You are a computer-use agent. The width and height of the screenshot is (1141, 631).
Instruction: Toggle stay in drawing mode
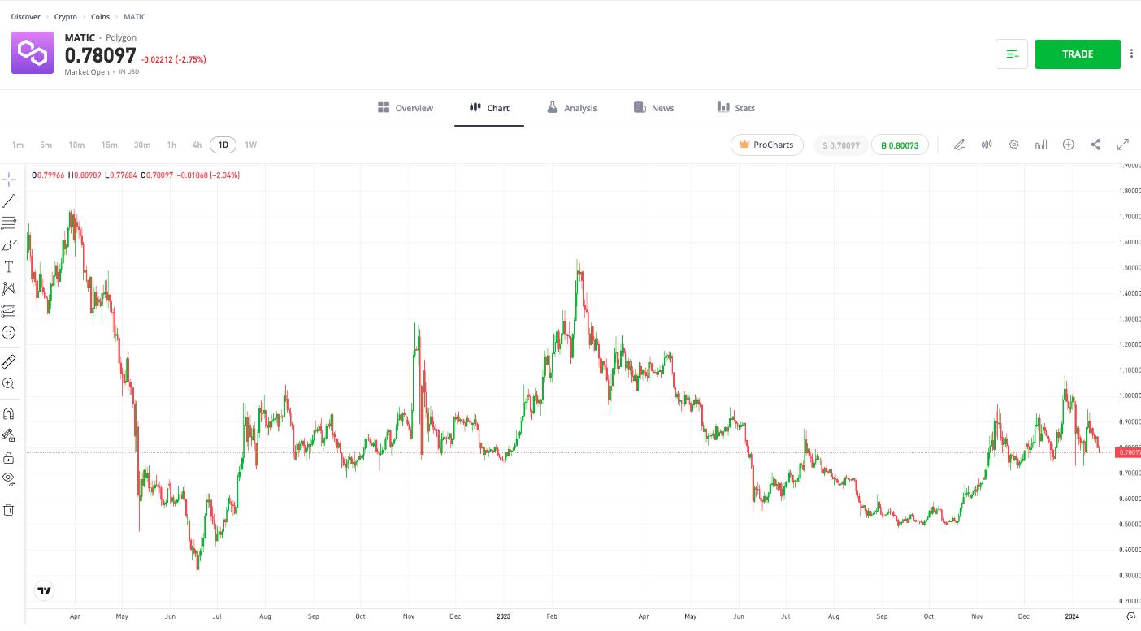9,435
